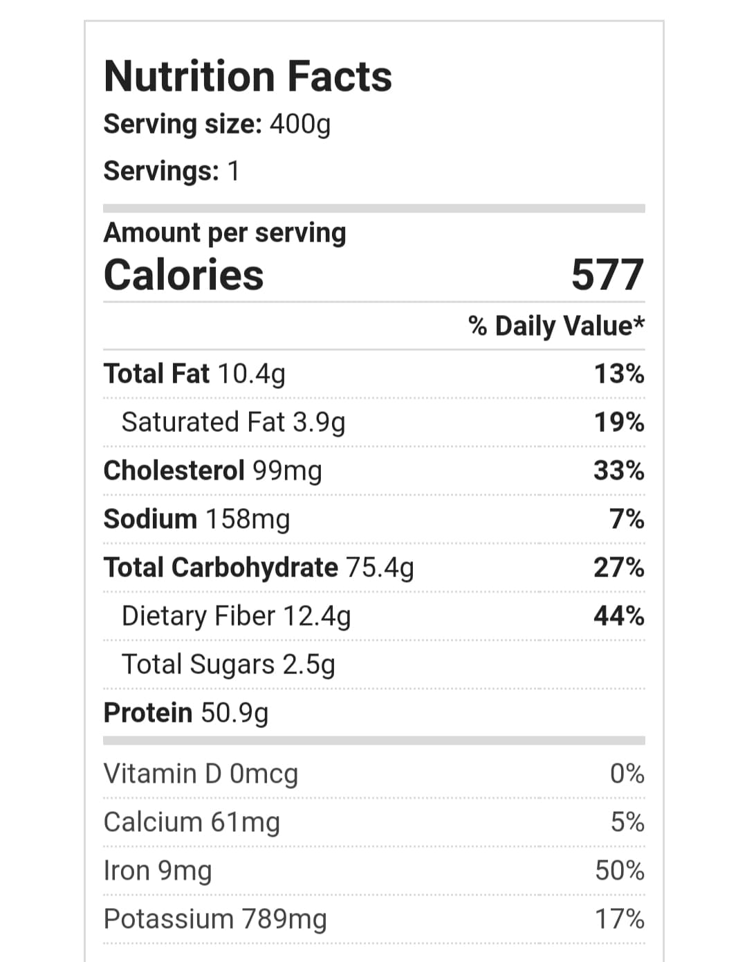
Task: Click the Vitamin D 0mcg row
Action: (x=201, y=774)
